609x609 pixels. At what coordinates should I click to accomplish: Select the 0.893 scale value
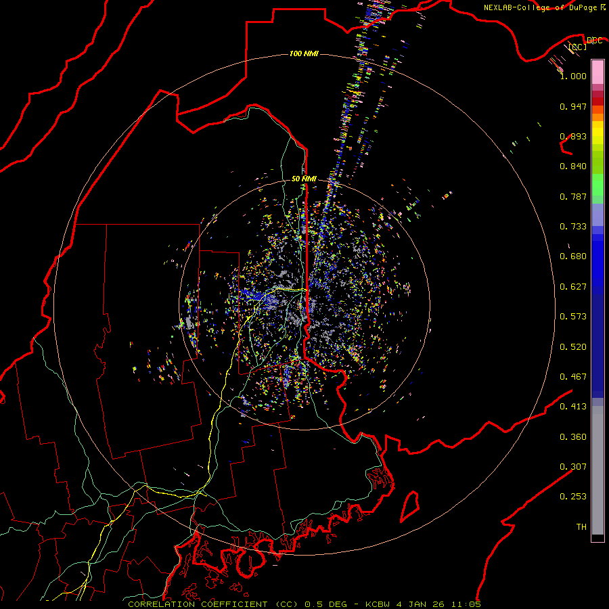(573, 136)
